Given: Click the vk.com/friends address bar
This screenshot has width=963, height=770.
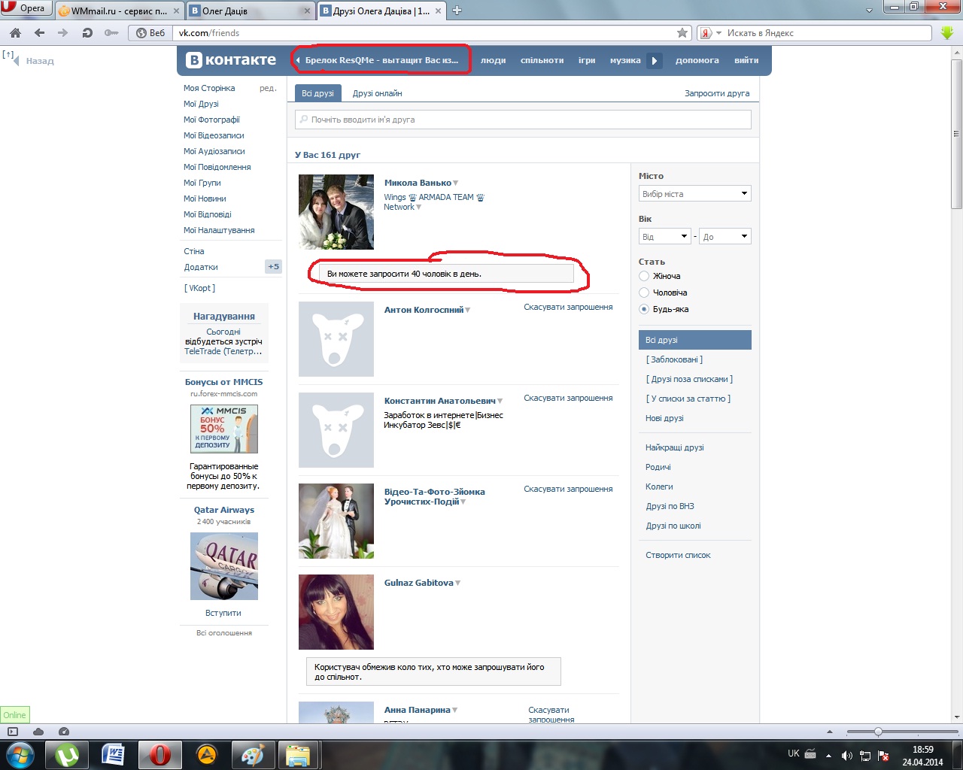Looking at the screenshot, I should (425, 33).
